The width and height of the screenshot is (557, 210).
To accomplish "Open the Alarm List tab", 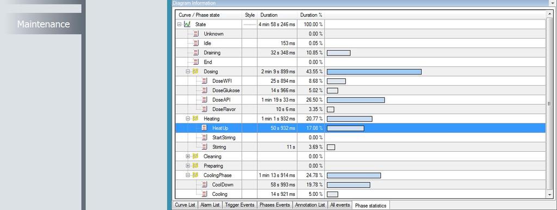I will click(x=209, y=205).
